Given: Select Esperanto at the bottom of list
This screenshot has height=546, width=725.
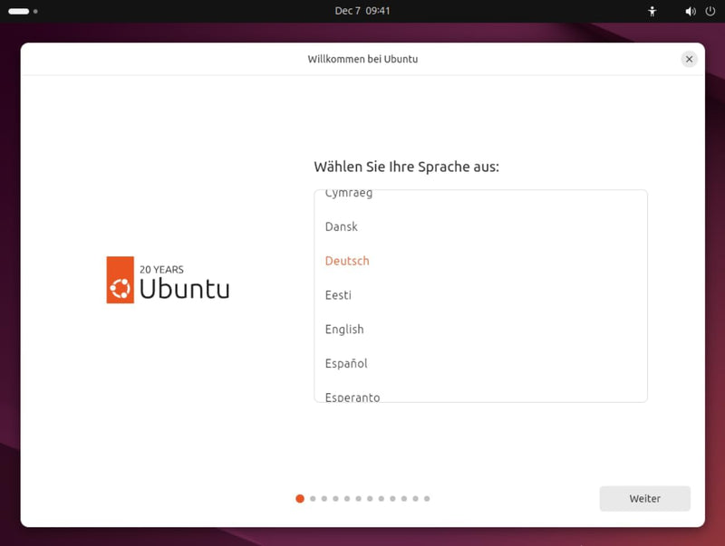Looking at the screenshot, I should [x=353, y=397].
